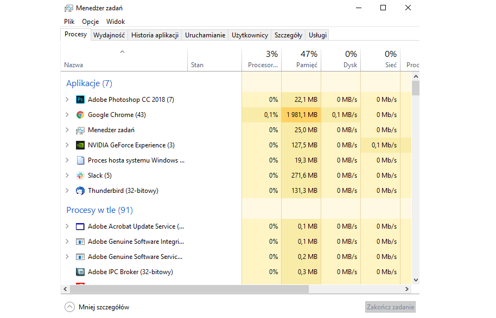Sort by the Nazwa column header

point(124,60)
